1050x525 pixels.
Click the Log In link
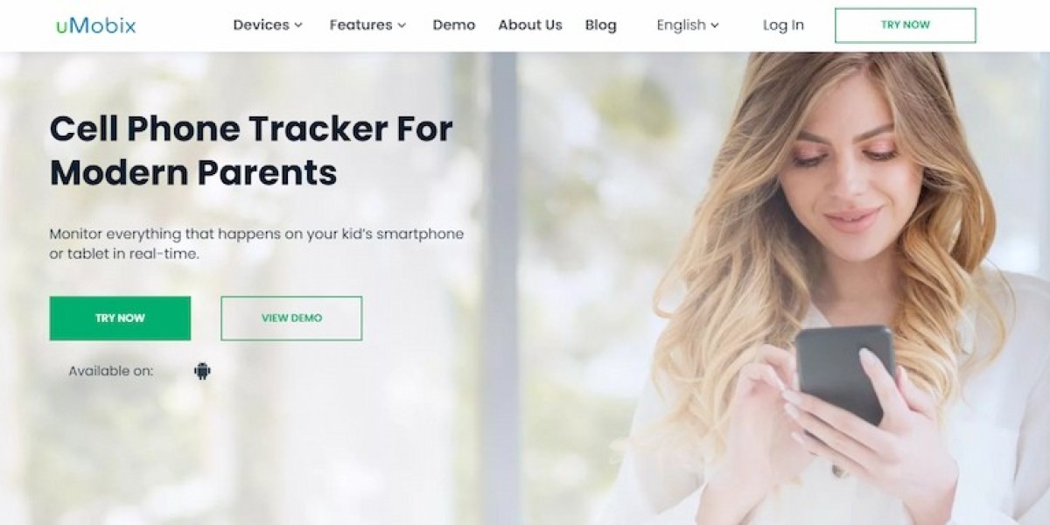tap(783, 25)
